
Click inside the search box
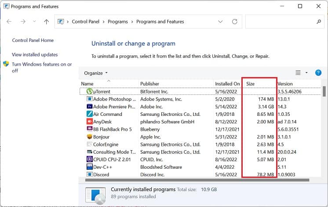(285, 22)
